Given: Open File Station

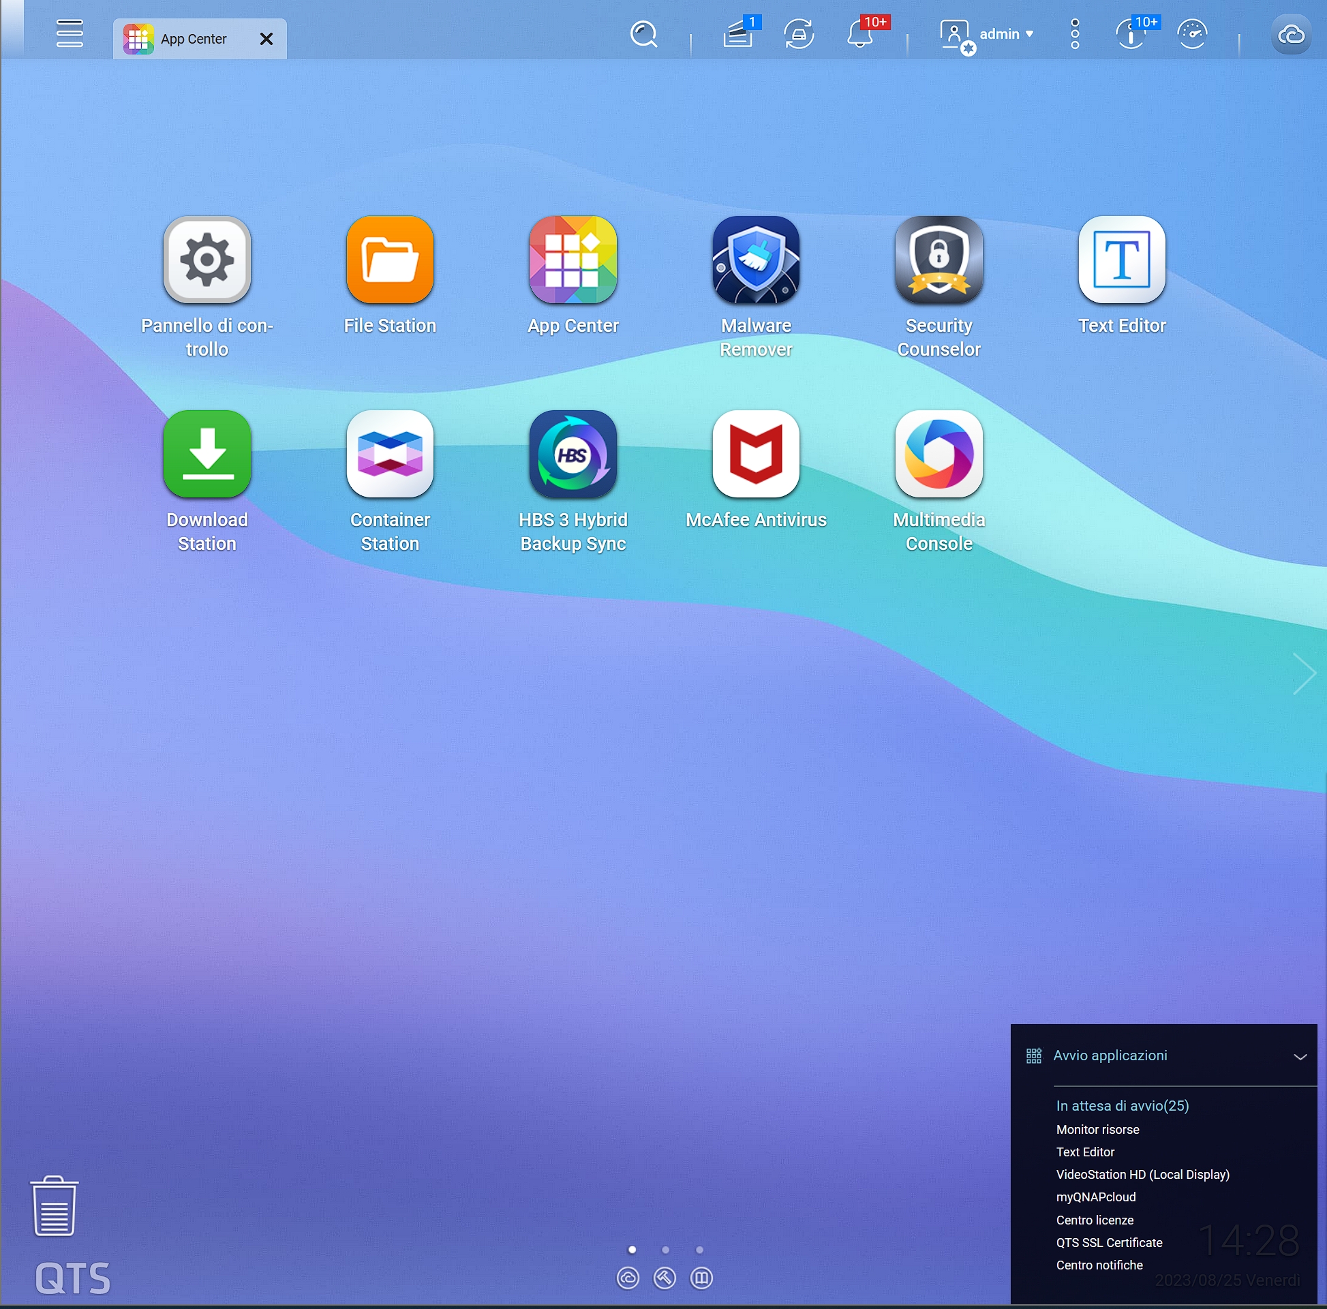Looking at the screenshot, I should (389, 260).
